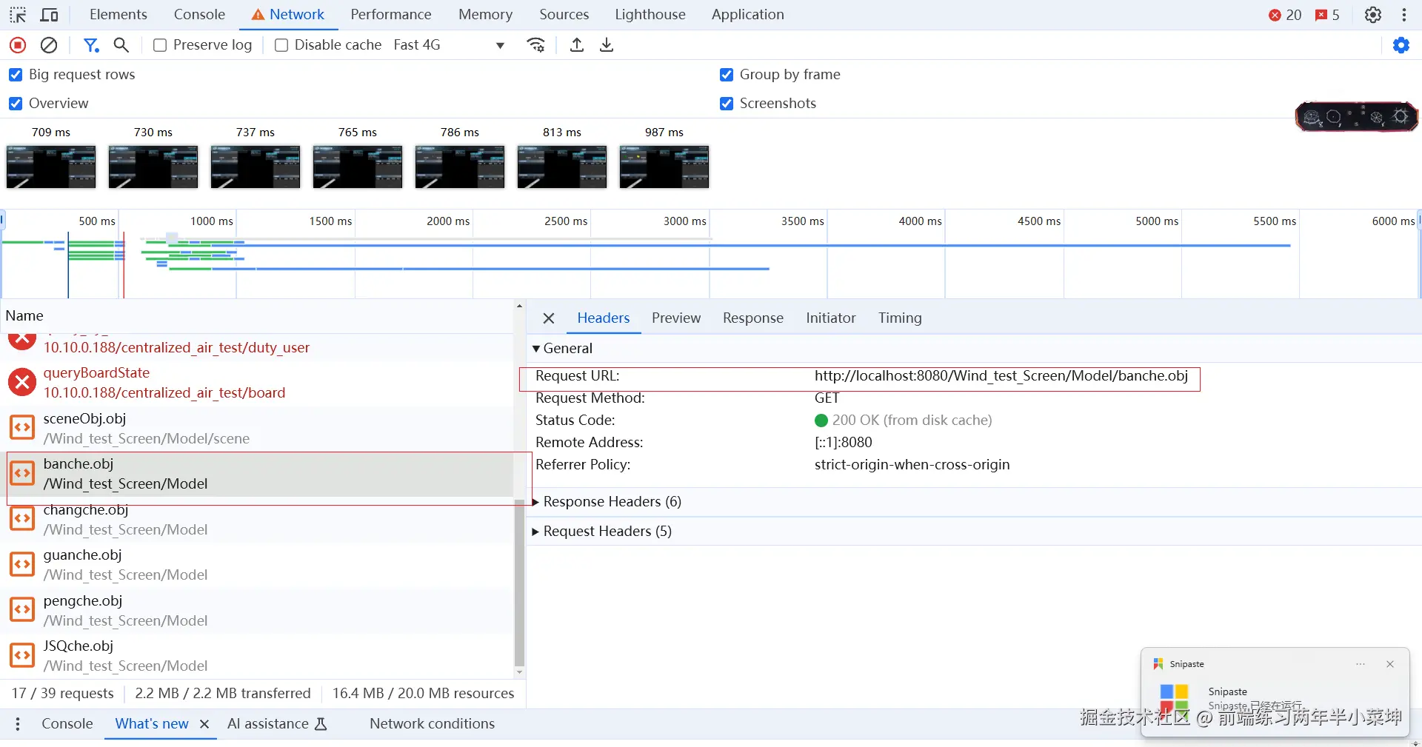
Task: Click the 20 errors counter
Action: point(1285,15)
